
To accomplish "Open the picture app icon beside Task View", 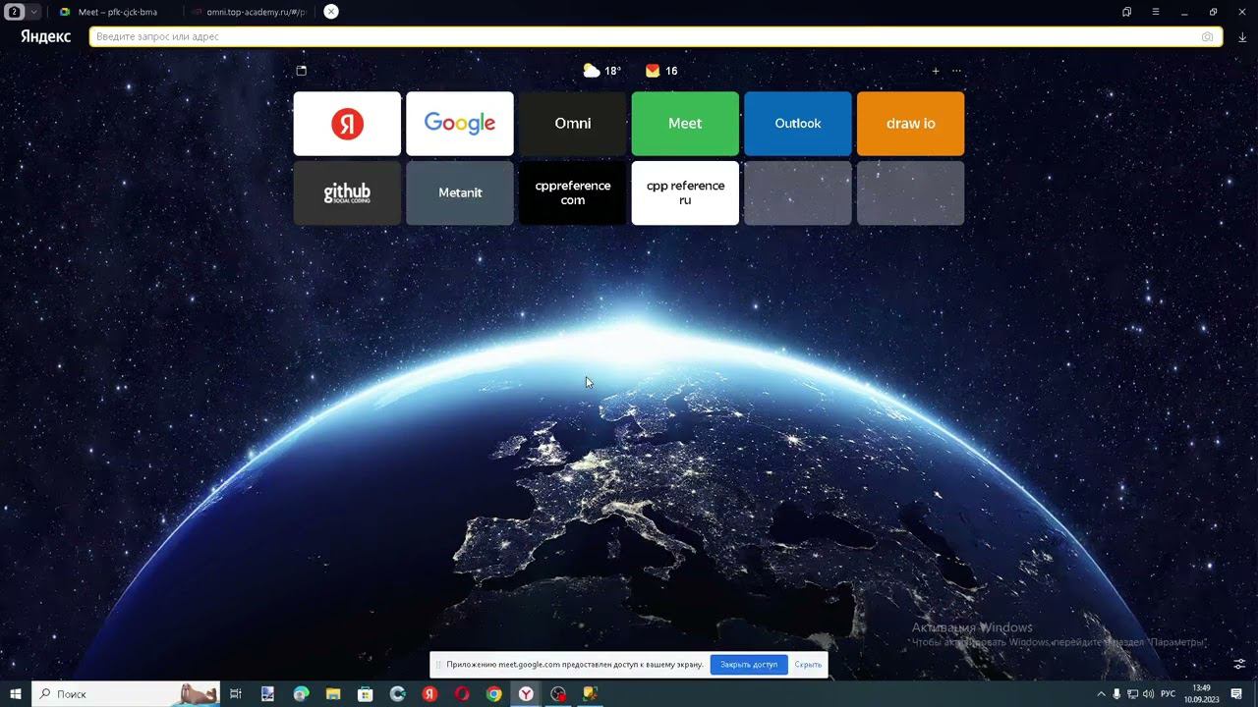I will (x=267, y=694).
